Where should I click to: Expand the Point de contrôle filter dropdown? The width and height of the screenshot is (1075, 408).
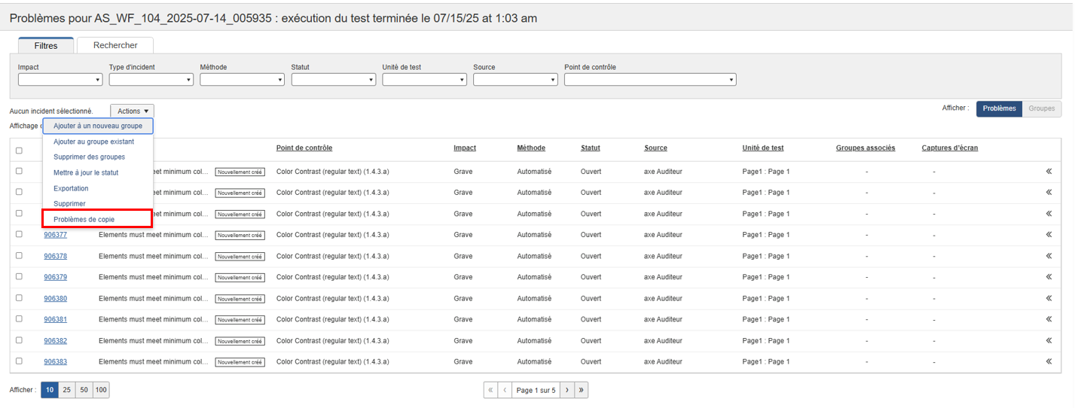pos(649,80)
